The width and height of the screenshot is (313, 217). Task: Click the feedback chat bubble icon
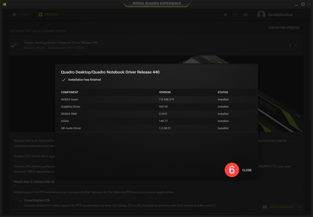[265, 207]
